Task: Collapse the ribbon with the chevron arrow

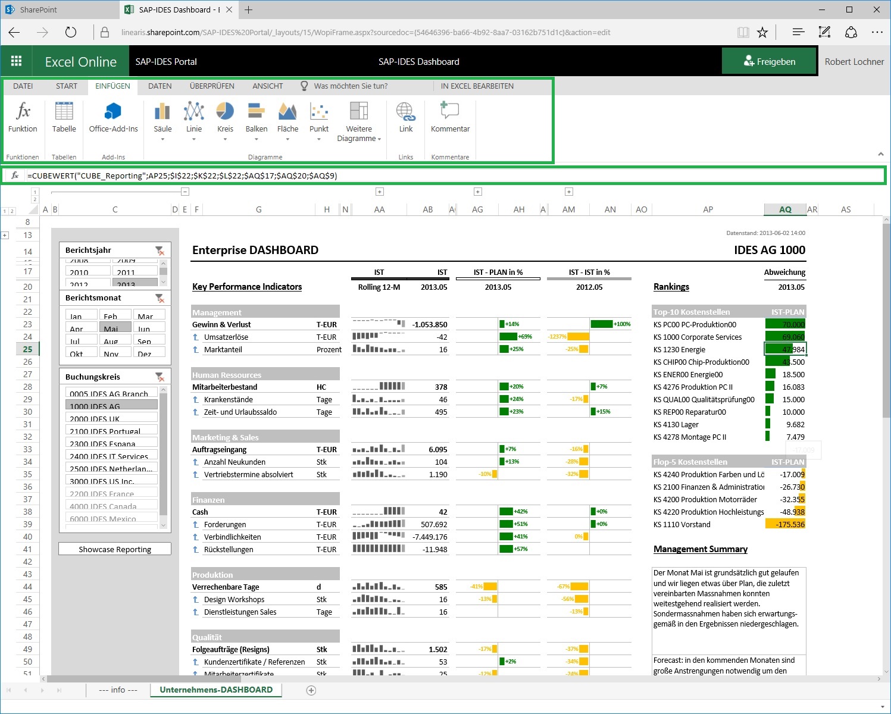Action: click(x=881, y=154)
